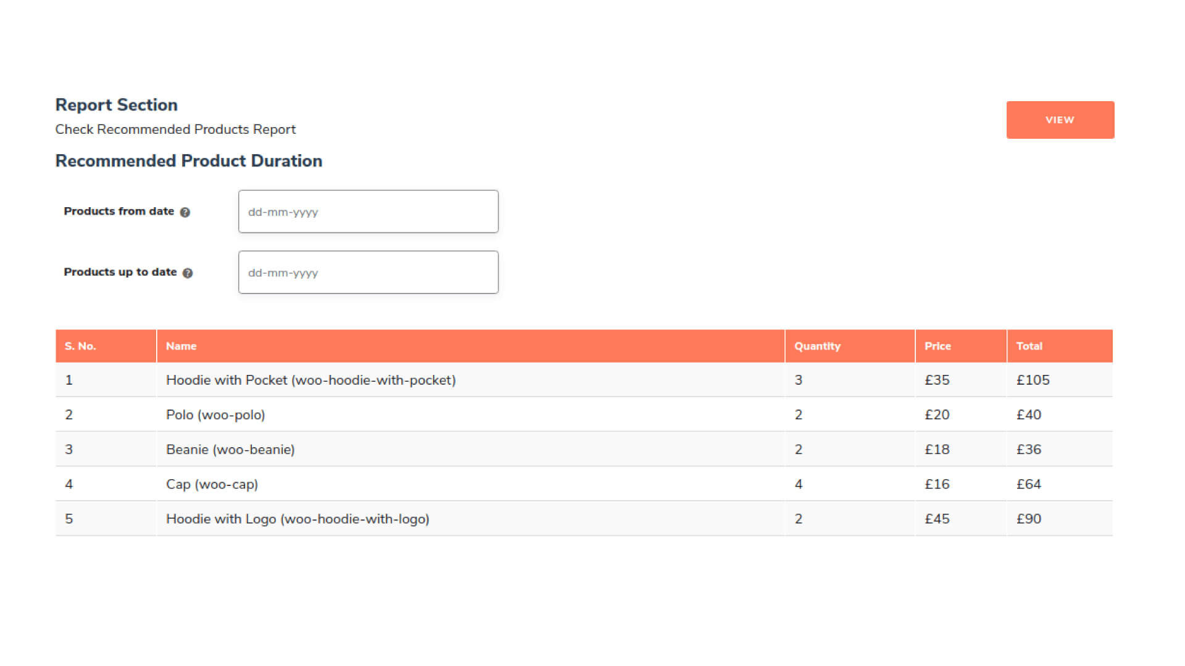This screenshot has width=1185, height=666.
Task: Click the £105 total cell
Action: pyautogui.click(x=1033, y=380)
